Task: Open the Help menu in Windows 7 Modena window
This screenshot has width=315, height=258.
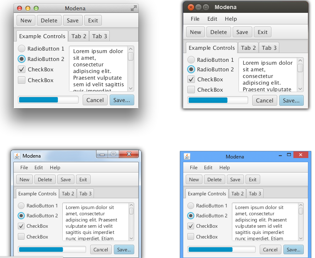Action: 55,168
